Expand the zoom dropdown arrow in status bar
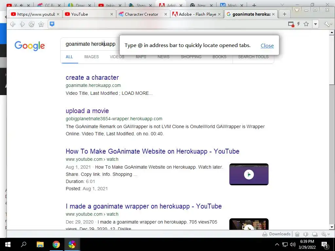 tap(328, 234)
